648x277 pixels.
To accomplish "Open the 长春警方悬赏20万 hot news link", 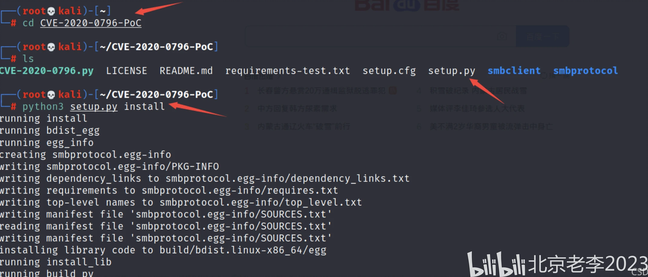I will (x=321, y=90).
